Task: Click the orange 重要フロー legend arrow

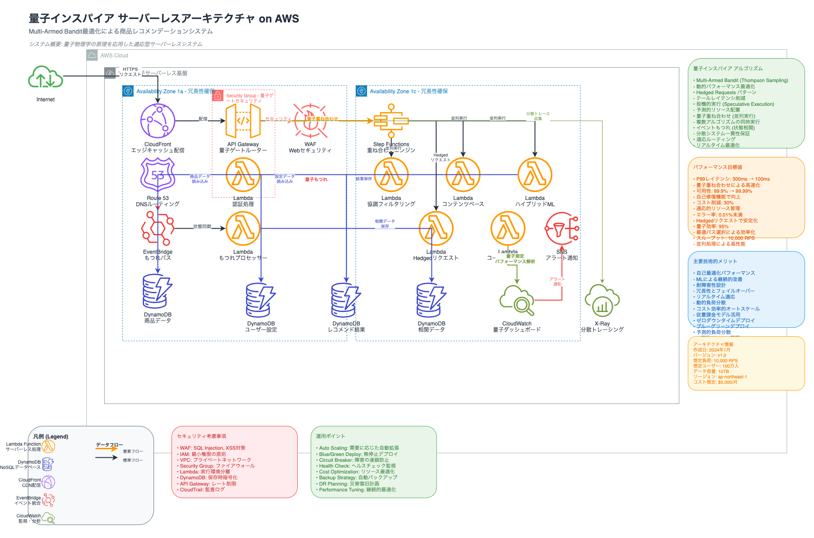Action: (106, 448)
